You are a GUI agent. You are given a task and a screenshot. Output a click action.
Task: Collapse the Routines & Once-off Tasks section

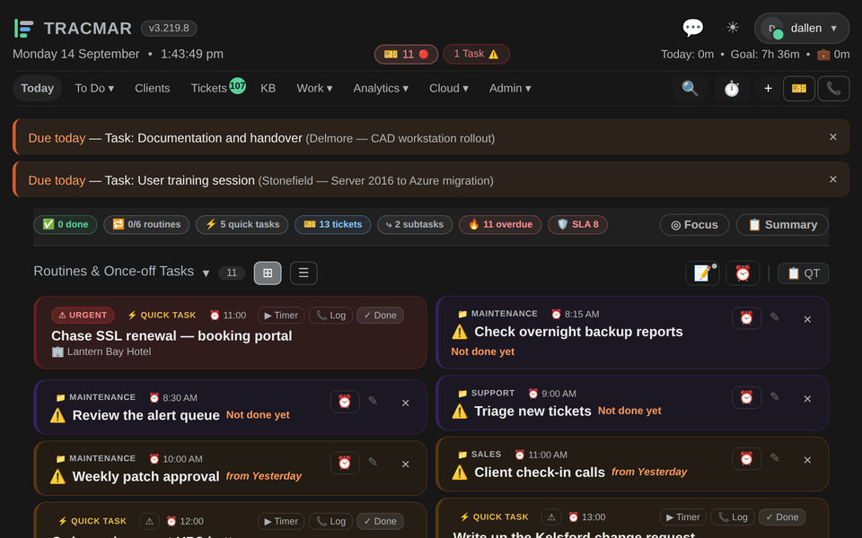206,273
